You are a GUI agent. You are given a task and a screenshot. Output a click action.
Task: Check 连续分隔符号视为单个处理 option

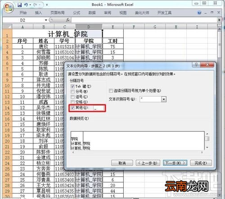point(111,90)
